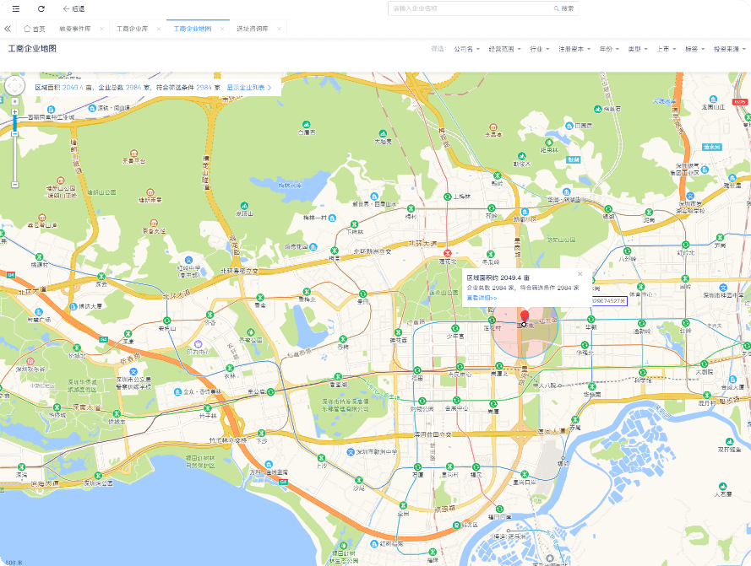Viewport: 751px width, 566px height.
Task: Click the 显示企业列表 link
Action: [x=249, y=88]
